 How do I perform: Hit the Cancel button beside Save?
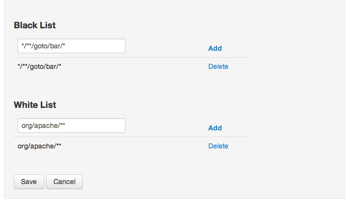64,182
